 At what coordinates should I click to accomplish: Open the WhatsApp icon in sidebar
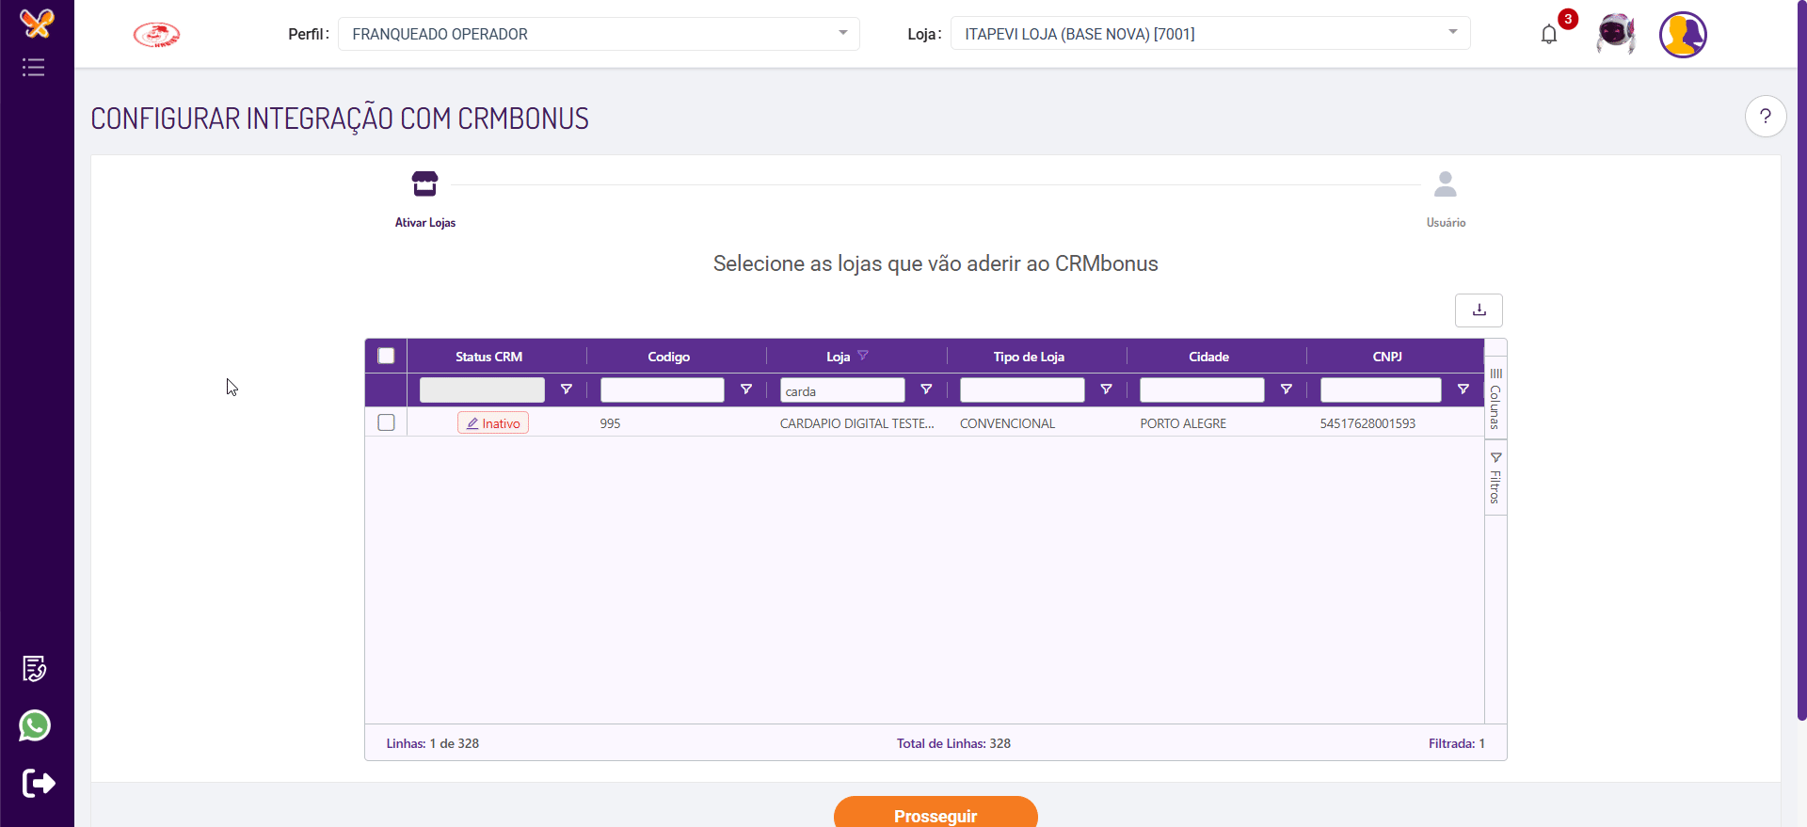35,725
